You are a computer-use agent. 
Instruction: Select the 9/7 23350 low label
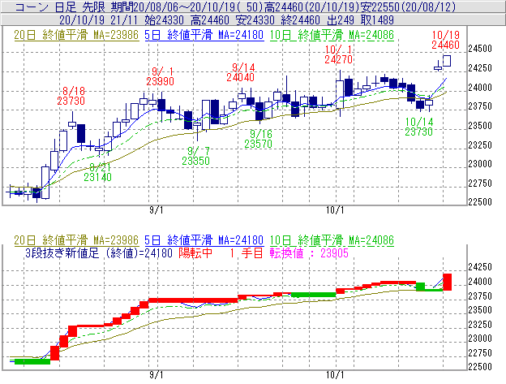pos(196,156)
